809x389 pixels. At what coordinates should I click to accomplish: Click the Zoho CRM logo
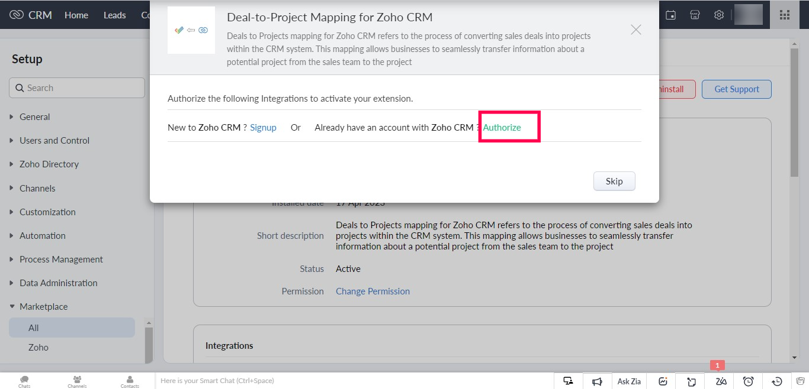(31, 15)
